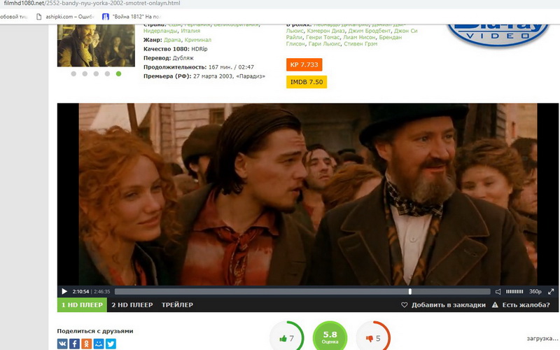Open actor link 'Генри Томас'
This screenshot has width=560, height=350.
[x=323, y=37]
